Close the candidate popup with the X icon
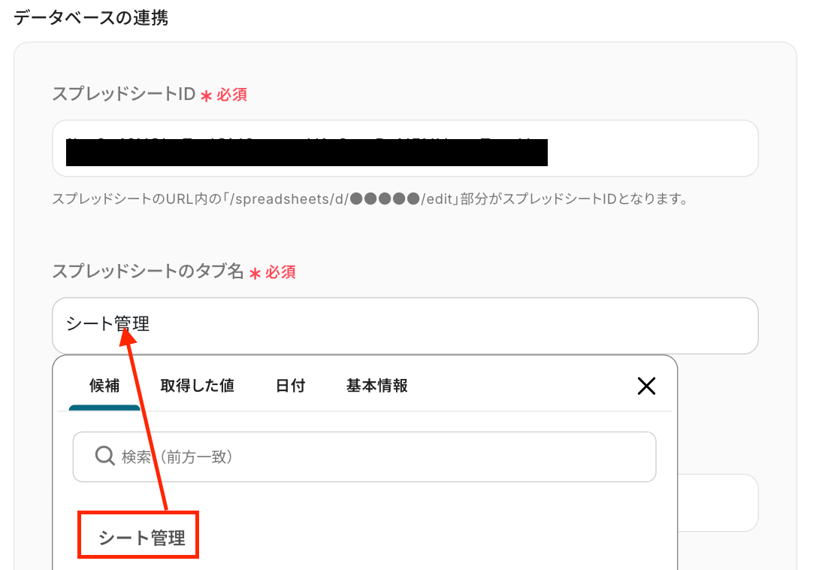 (646, 387)
